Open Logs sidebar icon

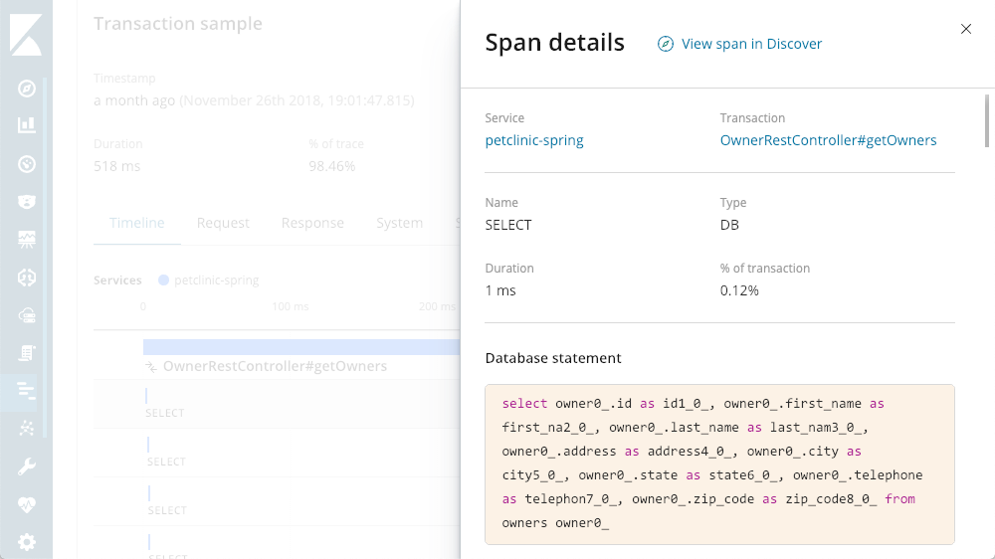(27, 353)
